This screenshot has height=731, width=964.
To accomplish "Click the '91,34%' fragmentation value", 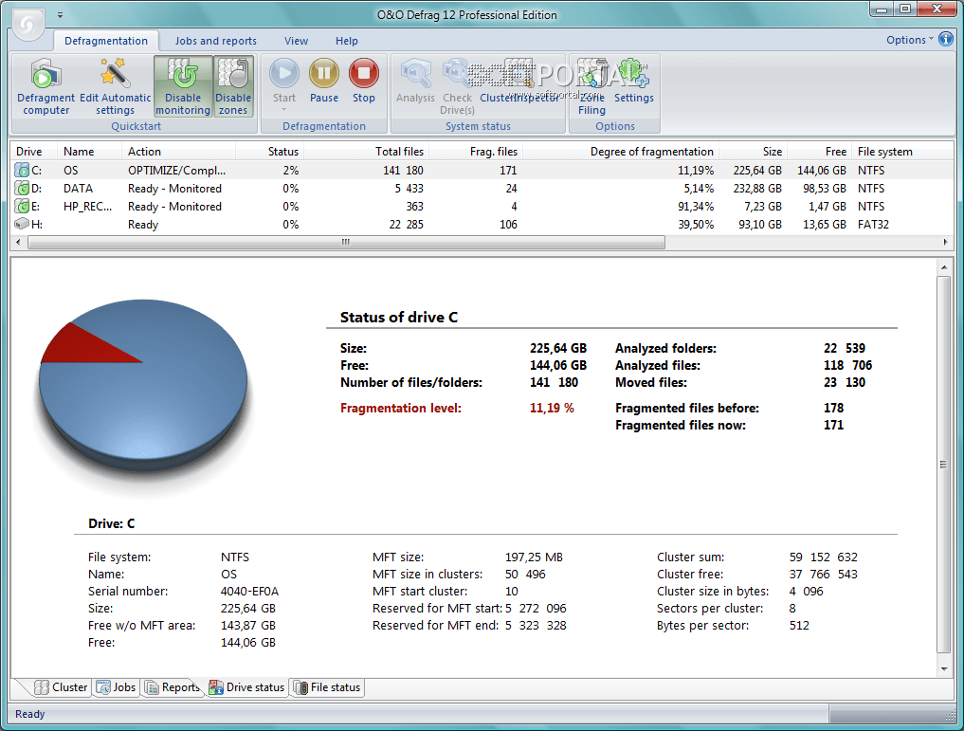I will tap(696, 206).
